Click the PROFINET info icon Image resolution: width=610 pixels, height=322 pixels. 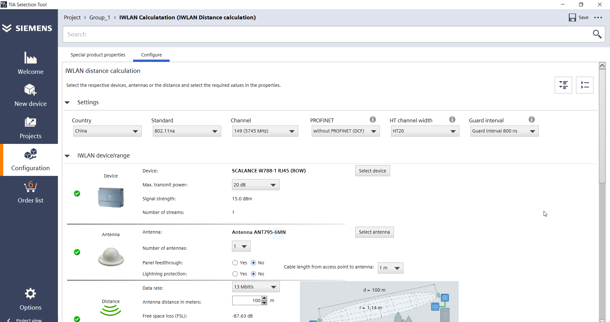click(x=373, y=119)
